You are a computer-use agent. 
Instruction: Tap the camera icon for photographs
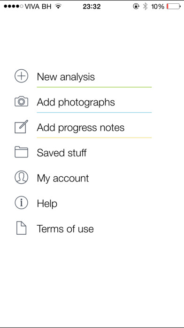pyautogui.click(x=21, y=101)
